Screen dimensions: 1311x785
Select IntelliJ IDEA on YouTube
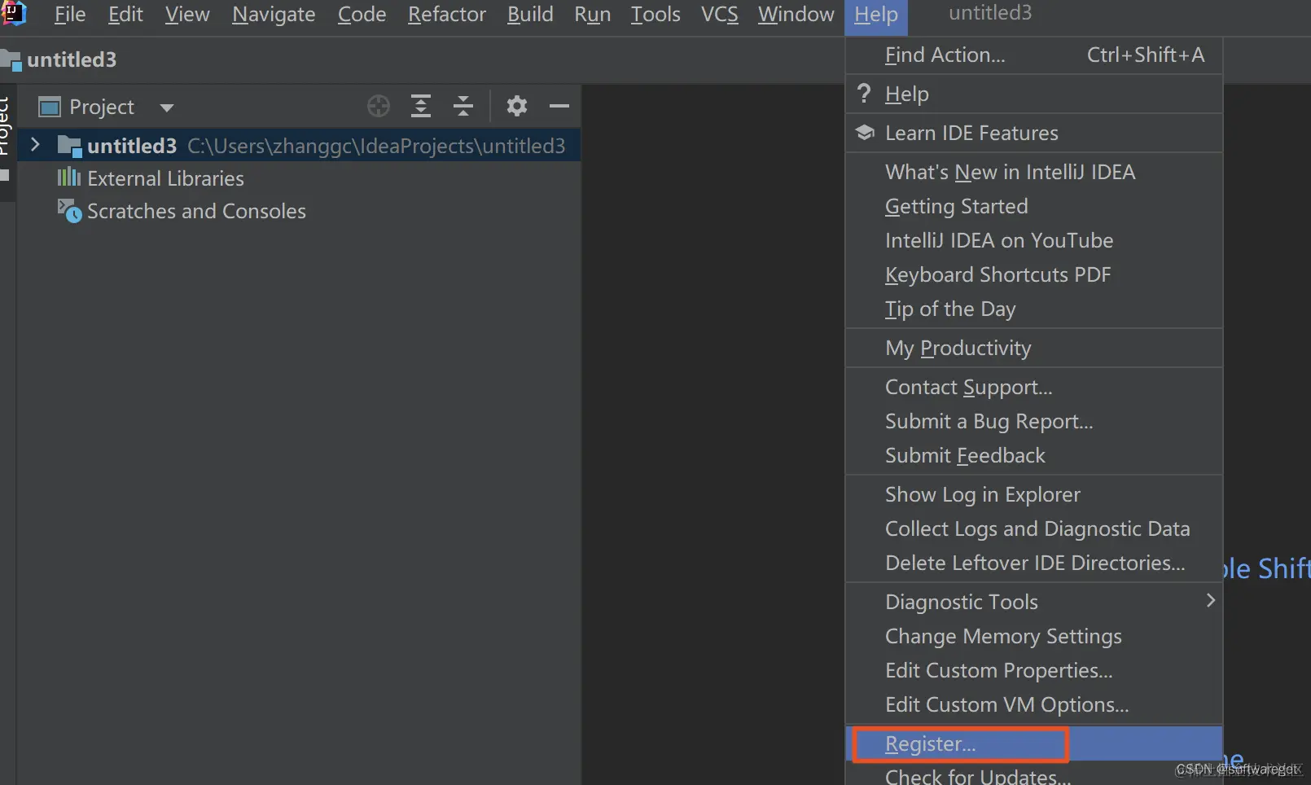click(x=1034, y=240)
